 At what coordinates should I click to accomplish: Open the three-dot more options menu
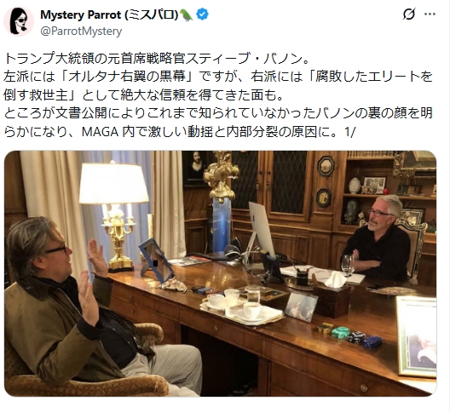(430, 14)
